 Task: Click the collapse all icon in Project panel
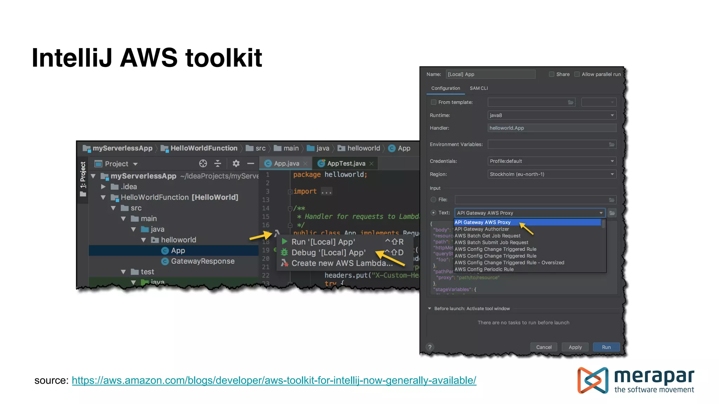coord(218,163)
